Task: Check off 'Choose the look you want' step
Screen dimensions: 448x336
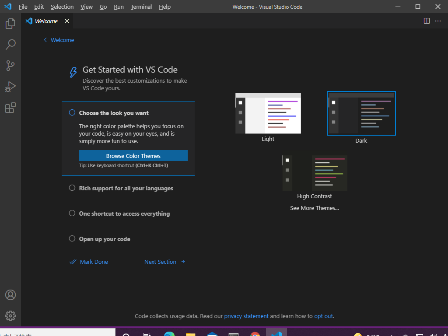Action: point(72,113)
